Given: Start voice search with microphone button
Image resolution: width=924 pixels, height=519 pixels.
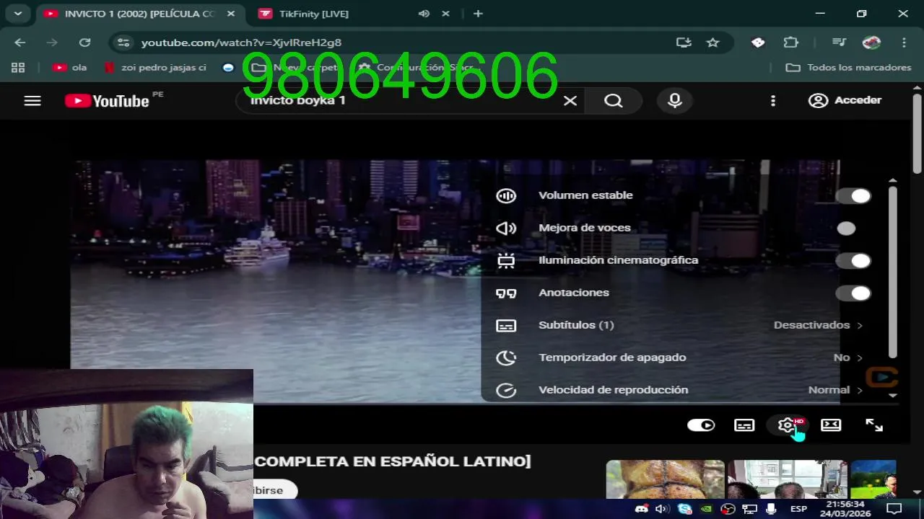Looking at the screenshot, I should click(x=675, y=101).
